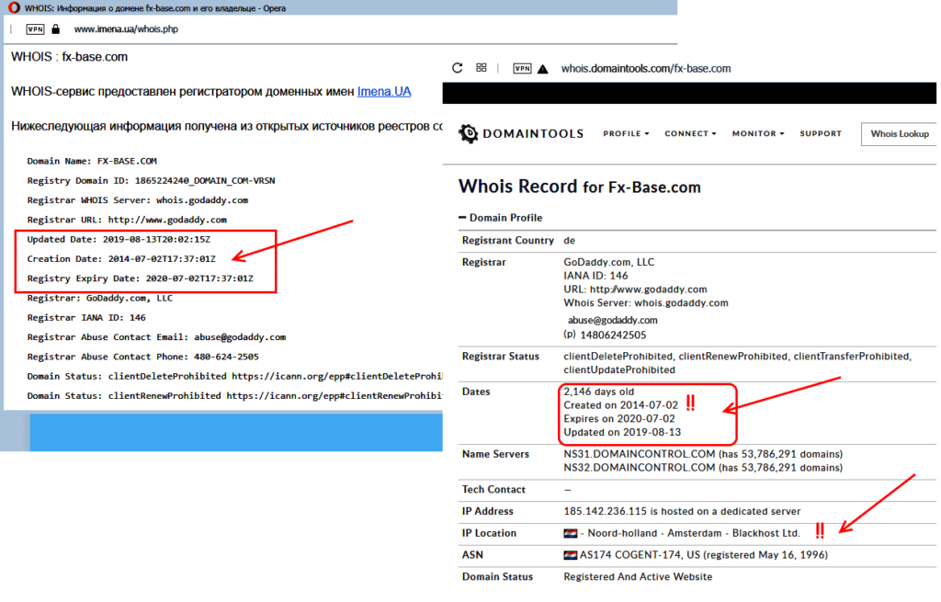Expand the PROFILE dropdown menu
This screenshot has width=941, height=602.
(x=626, y=133)
